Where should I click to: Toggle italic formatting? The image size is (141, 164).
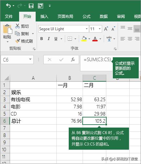click(x=49, y=39)
